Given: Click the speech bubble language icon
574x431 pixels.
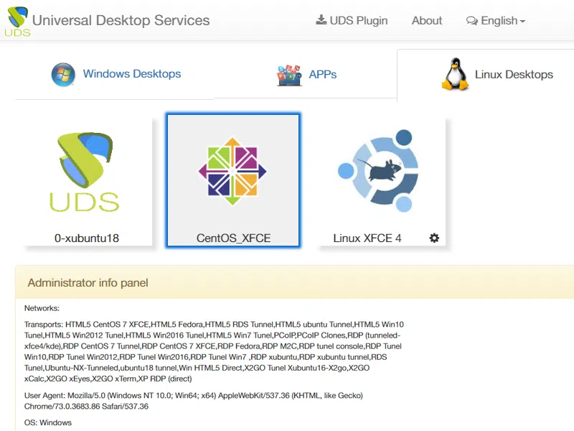Looking at the screenshot, I should point(472,21).
